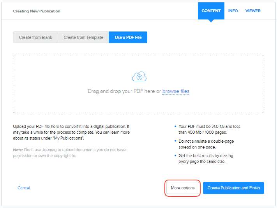Cancel creating the new publication

click(x=24, y=188)
